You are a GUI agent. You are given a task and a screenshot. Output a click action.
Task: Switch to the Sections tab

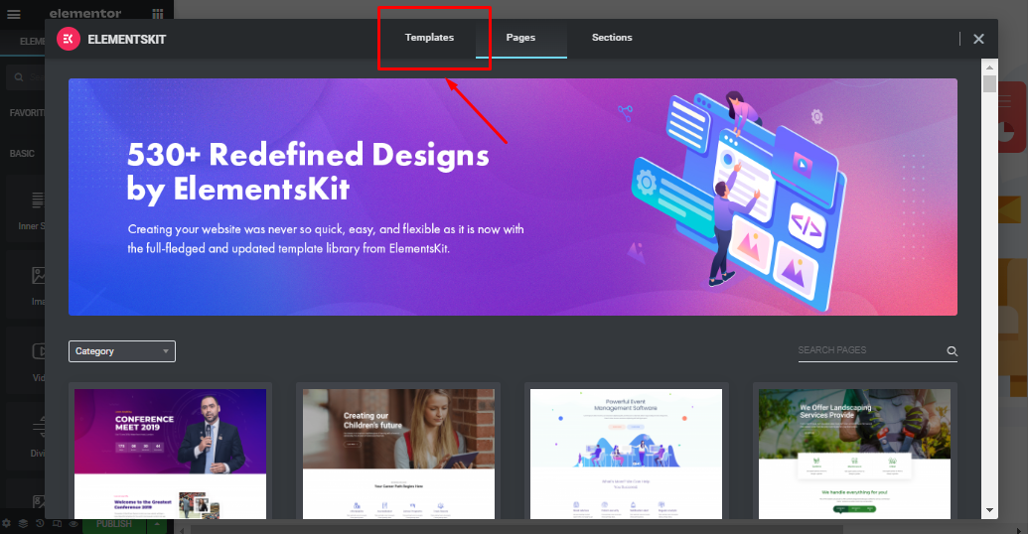[612, 38]
